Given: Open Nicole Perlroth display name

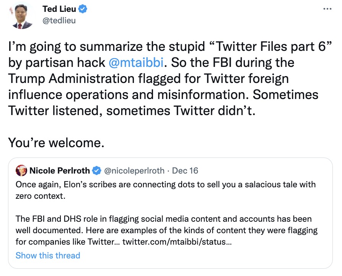Looking at the screenshot, I should click(x=60, y=170).
